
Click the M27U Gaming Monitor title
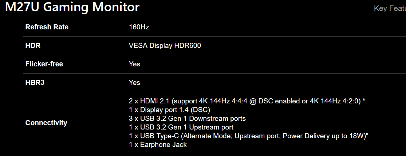click(72, 7)
